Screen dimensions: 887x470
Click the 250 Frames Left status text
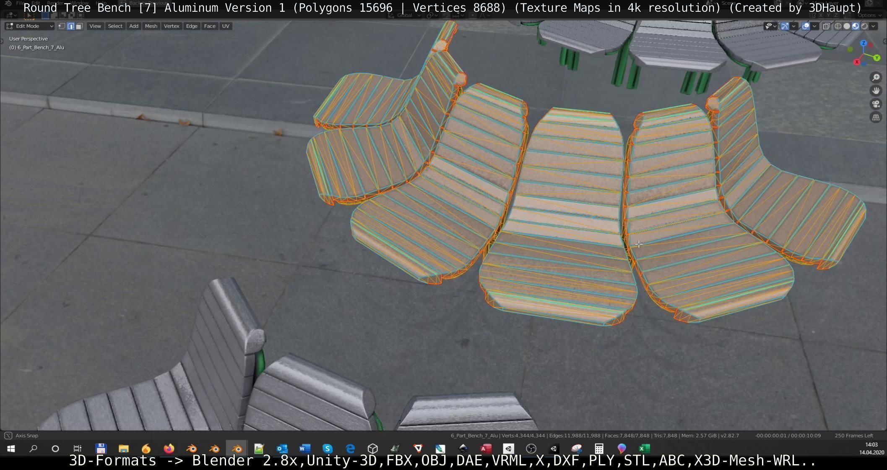[854, 436]
